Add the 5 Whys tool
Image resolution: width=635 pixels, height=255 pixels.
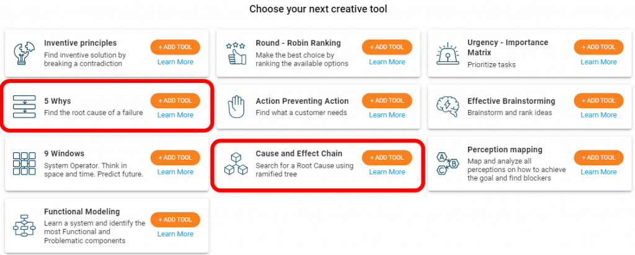175,101
